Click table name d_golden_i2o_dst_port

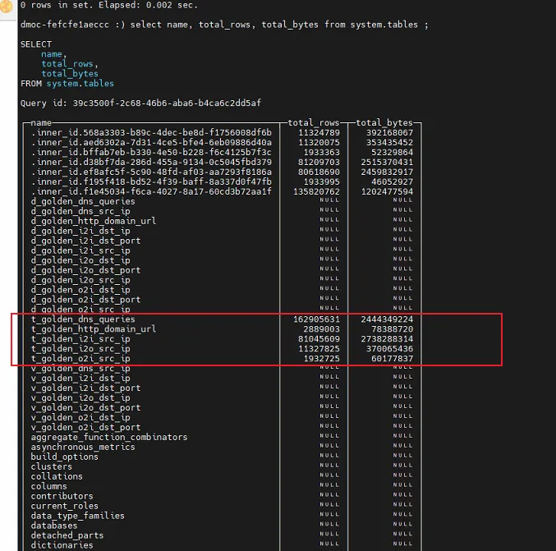(x=85, y=270)
